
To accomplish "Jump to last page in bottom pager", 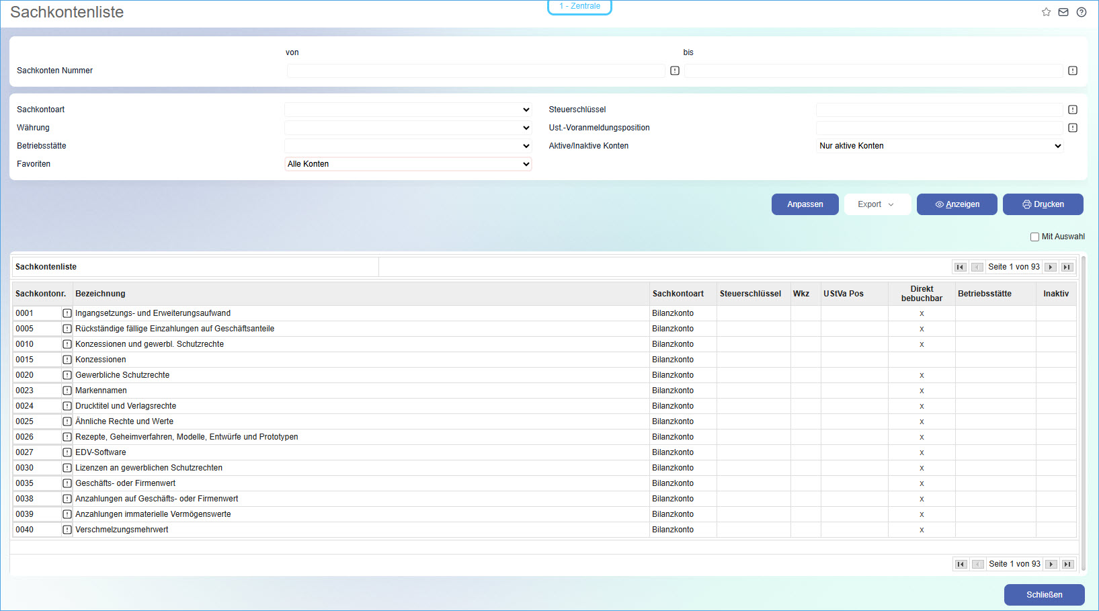I will (x=1067, y=564).
